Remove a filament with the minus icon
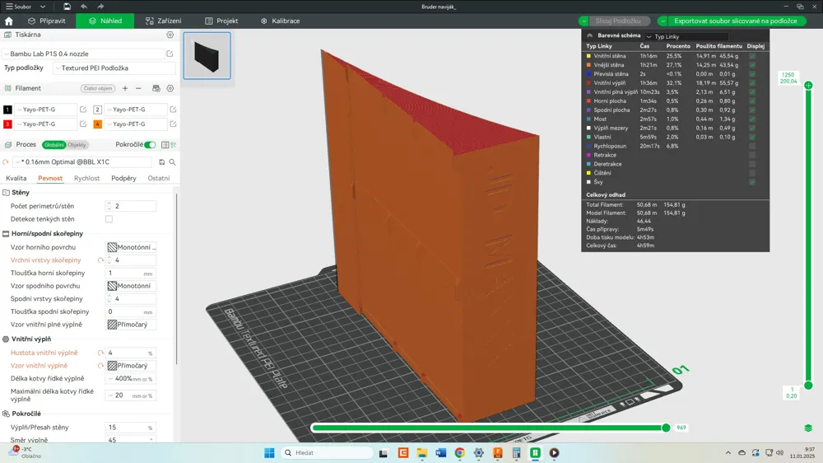The height and width of the screenshot is (463, 823). pos(138,88)
